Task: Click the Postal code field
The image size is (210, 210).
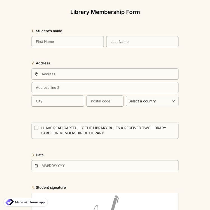Action: [105, 101]
